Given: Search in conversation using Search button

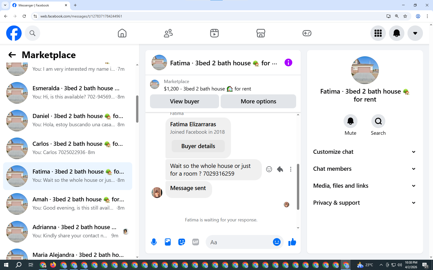Looking at the screenshot, I should 378,121.
